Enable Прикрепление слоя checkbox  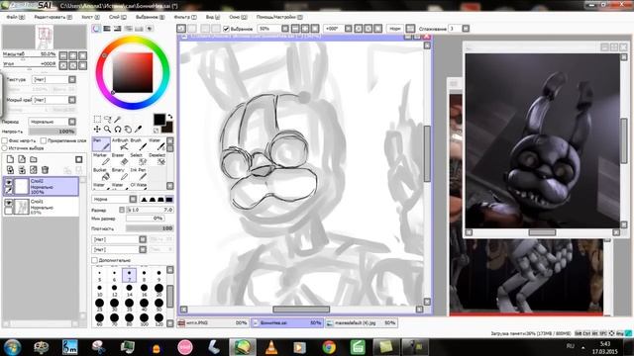tap(44, 140)
